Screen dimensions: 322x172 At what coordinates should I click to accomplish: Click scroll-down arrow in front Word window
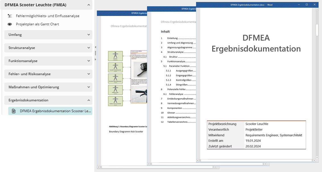tap(317, 157)
